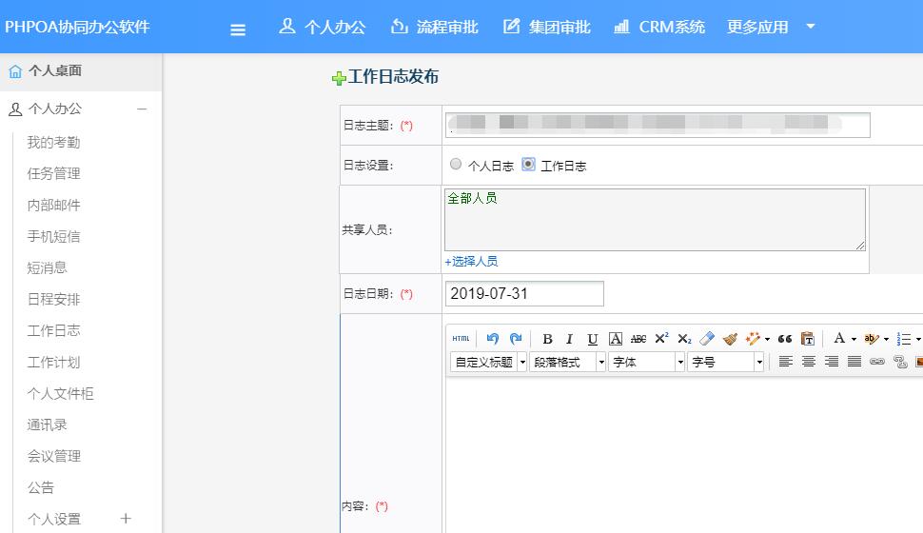Click the undo arrow icon
Screen dimensions: 923x533
click(493, 339)
